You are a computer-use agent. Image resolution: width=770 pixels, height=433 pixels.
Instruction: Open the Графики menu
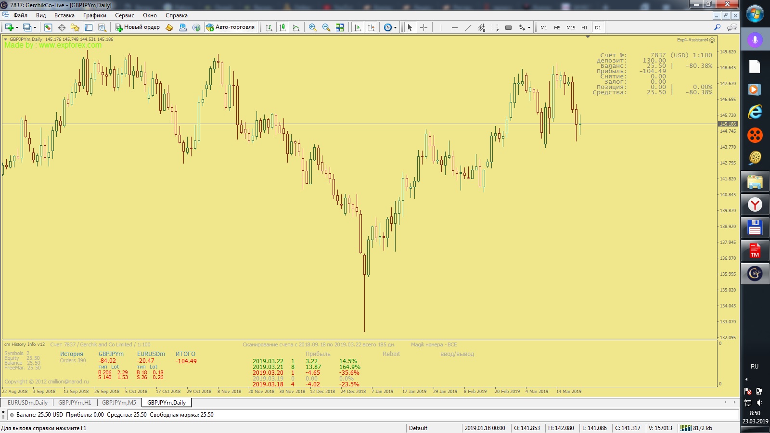tap(95, 15)
